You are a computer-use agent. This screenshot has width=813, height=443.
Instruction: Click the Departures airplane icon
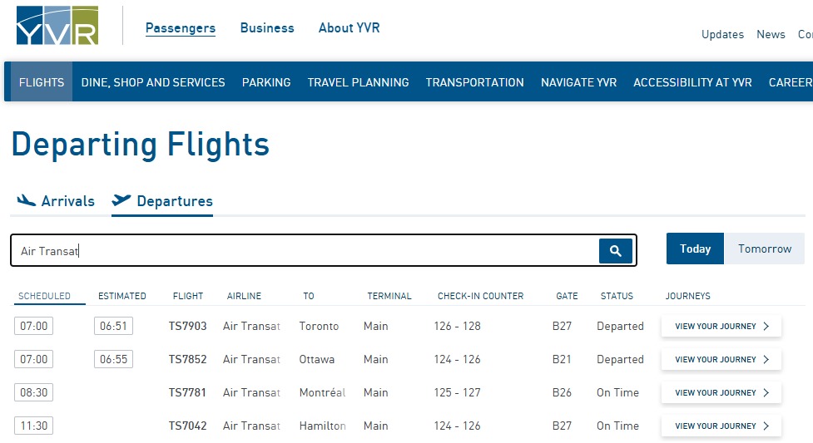click(121, 200)
